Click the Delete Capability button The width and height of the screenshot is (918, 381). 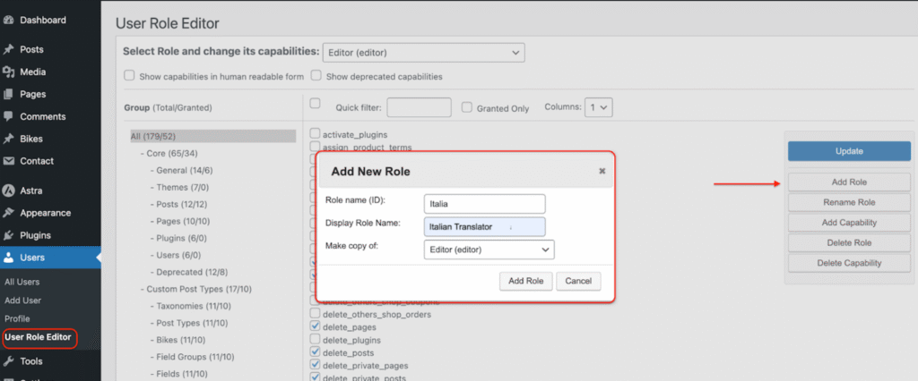coord(849,263)
